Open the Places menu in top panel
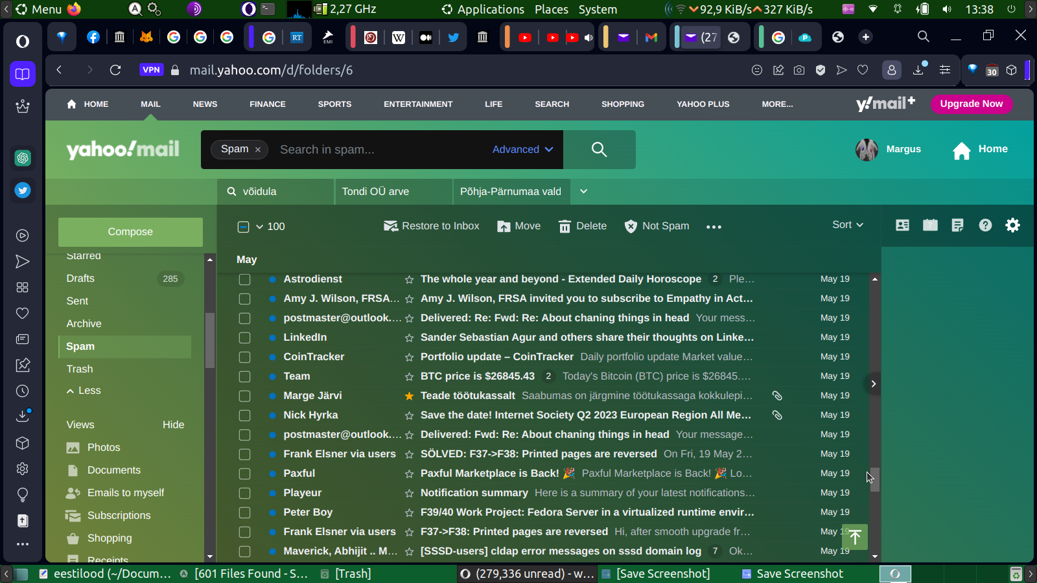This screenshot has width=1037, height=583. click(552, 9)
